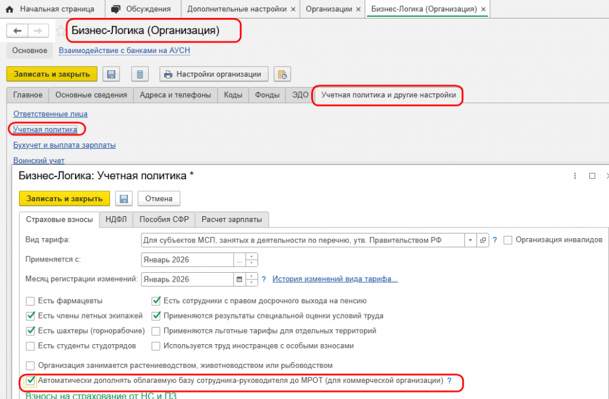Select the Фонды tab
The height and width of the screenshot is (399, 609).
point(267,95)
